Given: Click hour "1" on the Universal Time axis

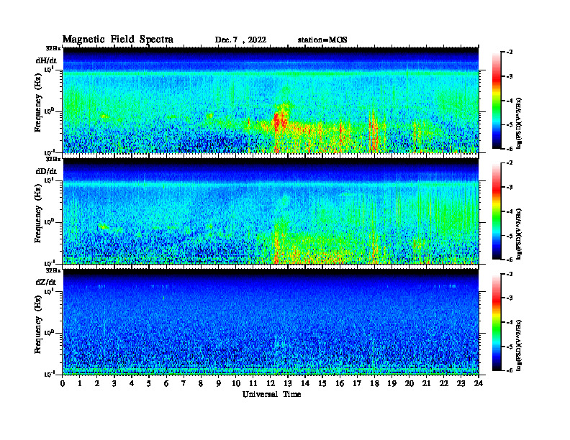Looking at the screenshot, I should tap(80, 383).
